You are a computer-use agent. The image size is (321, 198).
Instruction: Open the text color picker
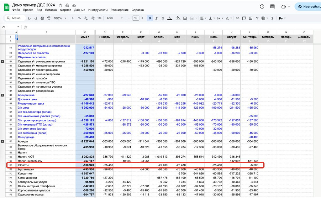point(170,18)
